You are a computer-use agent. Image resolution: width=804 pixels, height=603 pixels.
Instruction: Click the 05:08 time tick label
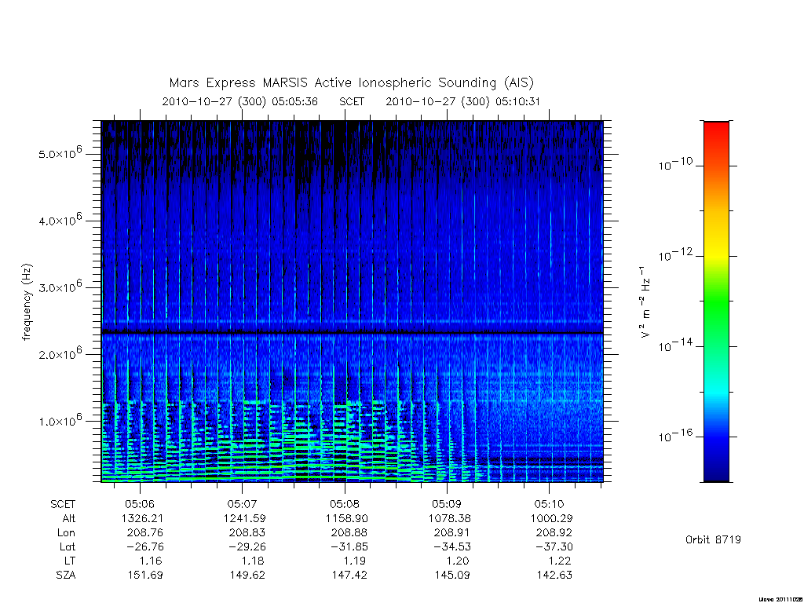pyautogui.click(x=345, y=504)
